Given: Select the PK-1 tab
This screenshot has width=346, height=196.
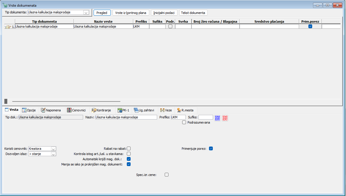Looking at the screenshot, I should tap(124, 110).
